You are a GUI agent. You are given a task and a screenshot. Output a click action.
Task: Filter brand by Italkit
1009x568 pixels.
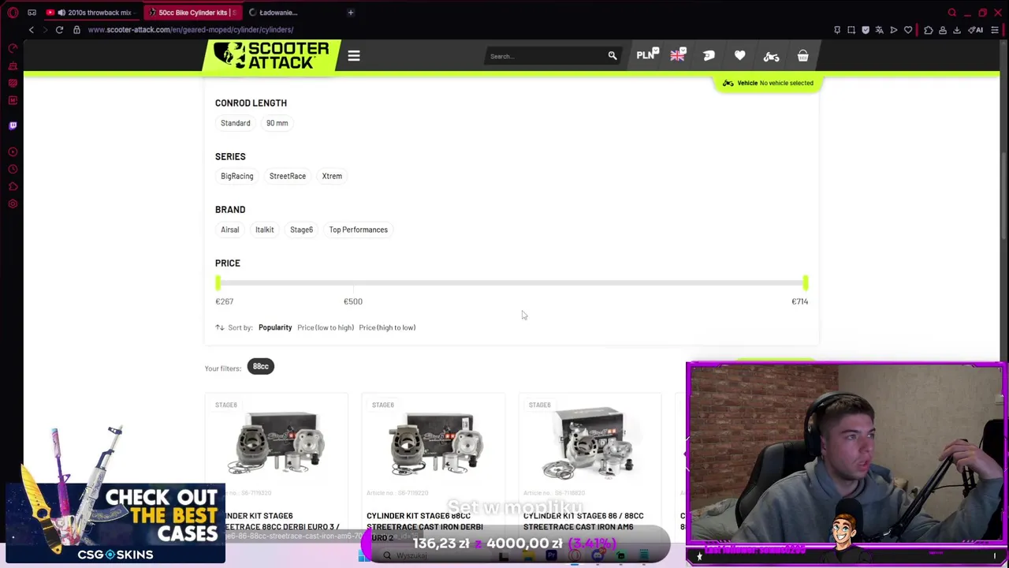click(264, 230)
